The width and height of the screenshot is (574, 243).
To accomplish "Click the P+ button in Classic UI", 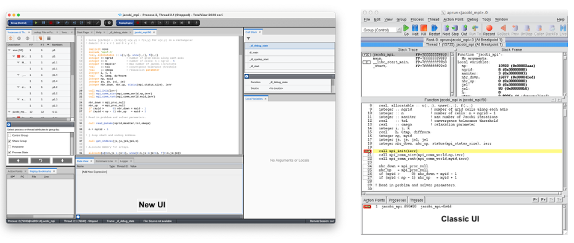I will (543, 200).
